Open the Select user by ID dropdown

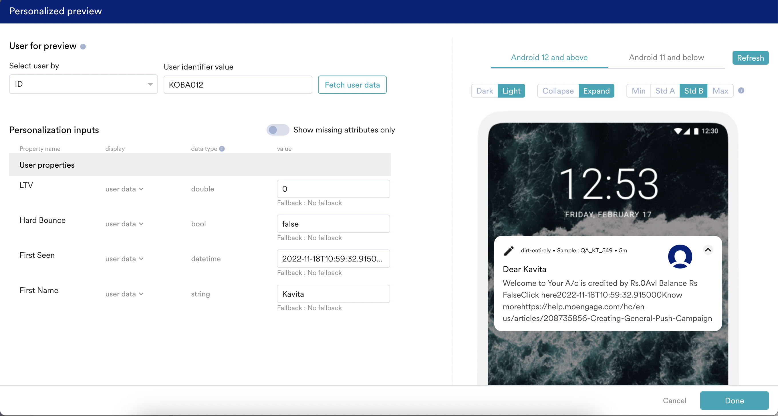pyautogui.click(x=83, y=84)
